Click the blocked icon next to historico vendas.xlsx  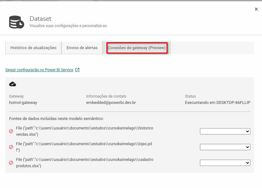11,131
